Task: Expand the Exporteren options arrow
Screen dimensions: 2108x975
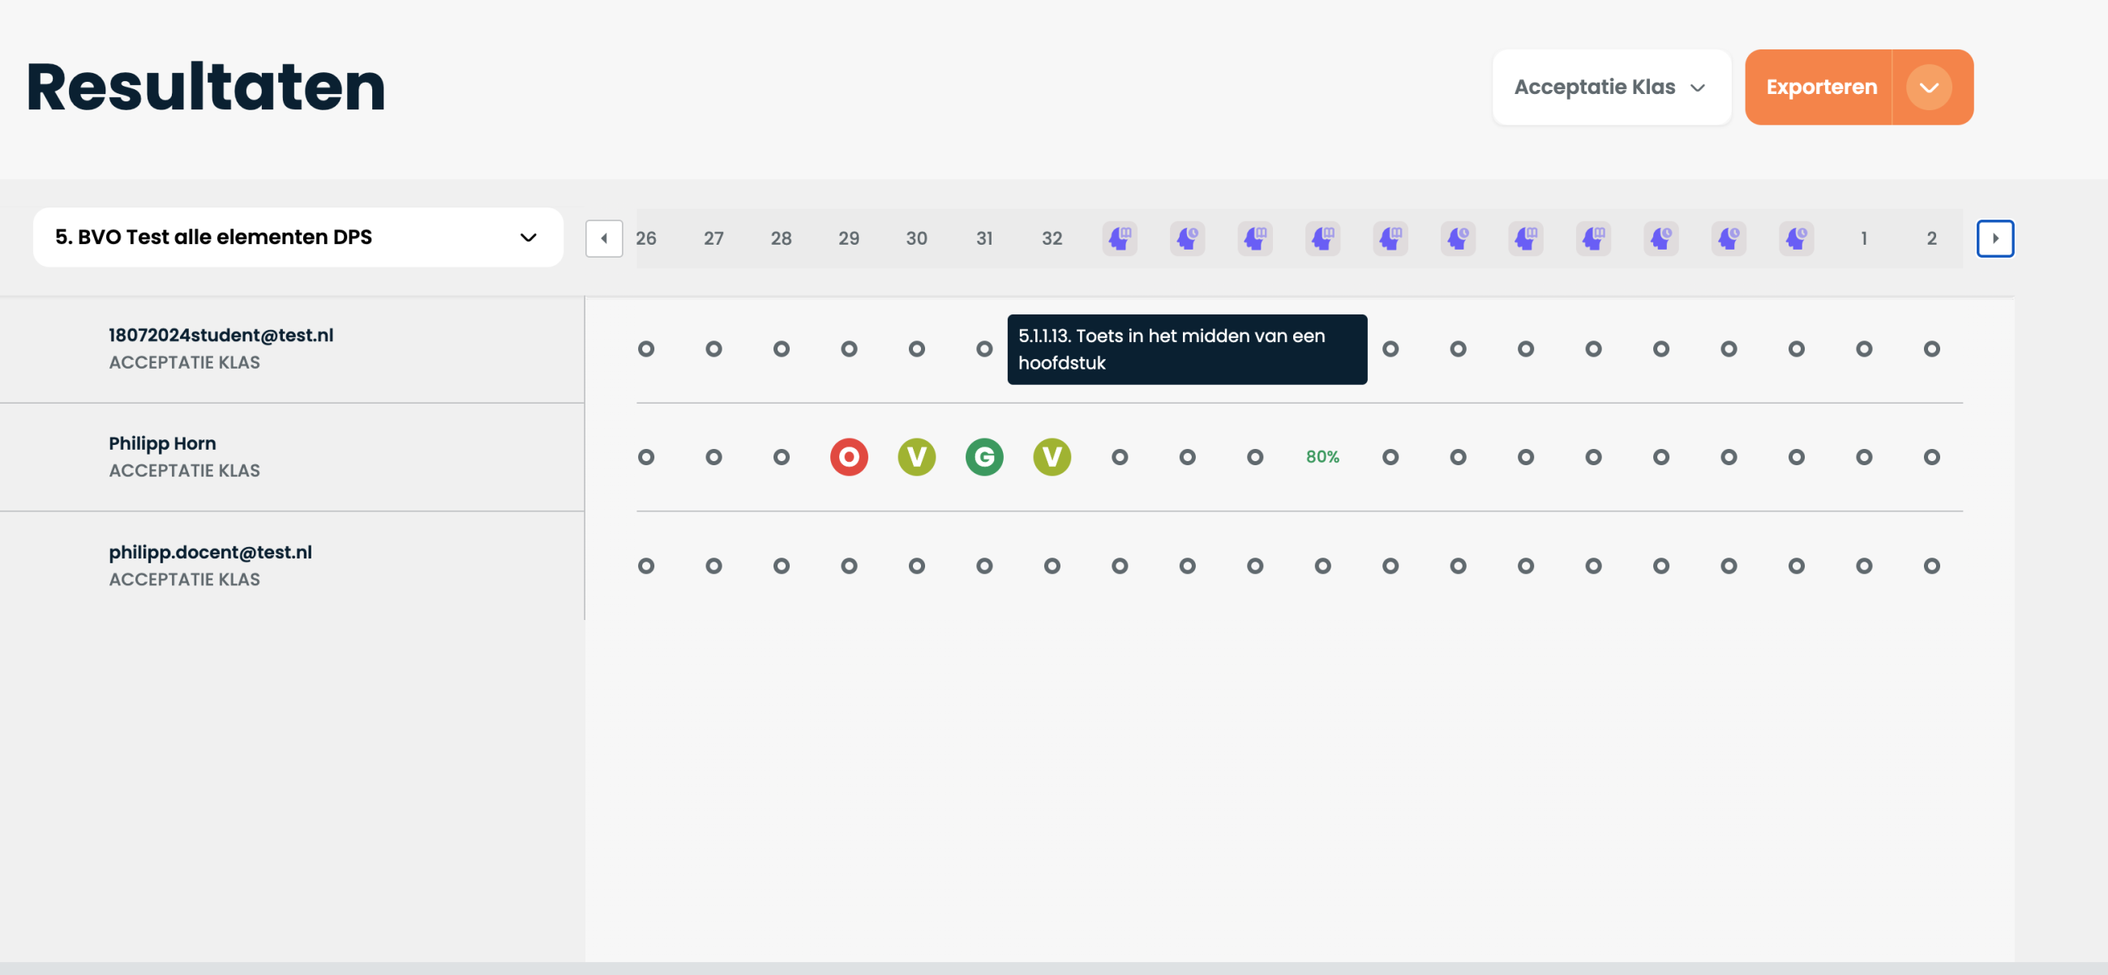Action: point(1928,87)
